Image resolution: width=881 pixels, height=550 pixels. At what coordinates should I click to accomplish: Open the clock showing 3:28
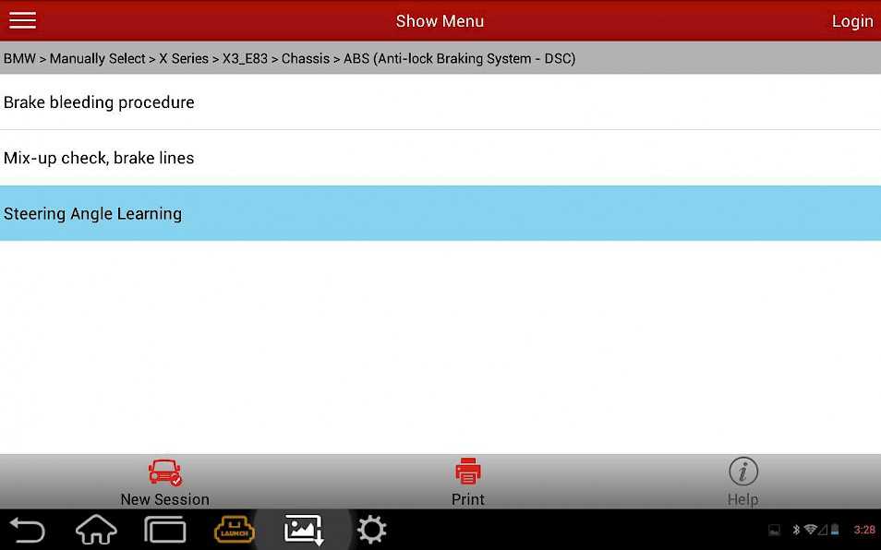[864, 530]
